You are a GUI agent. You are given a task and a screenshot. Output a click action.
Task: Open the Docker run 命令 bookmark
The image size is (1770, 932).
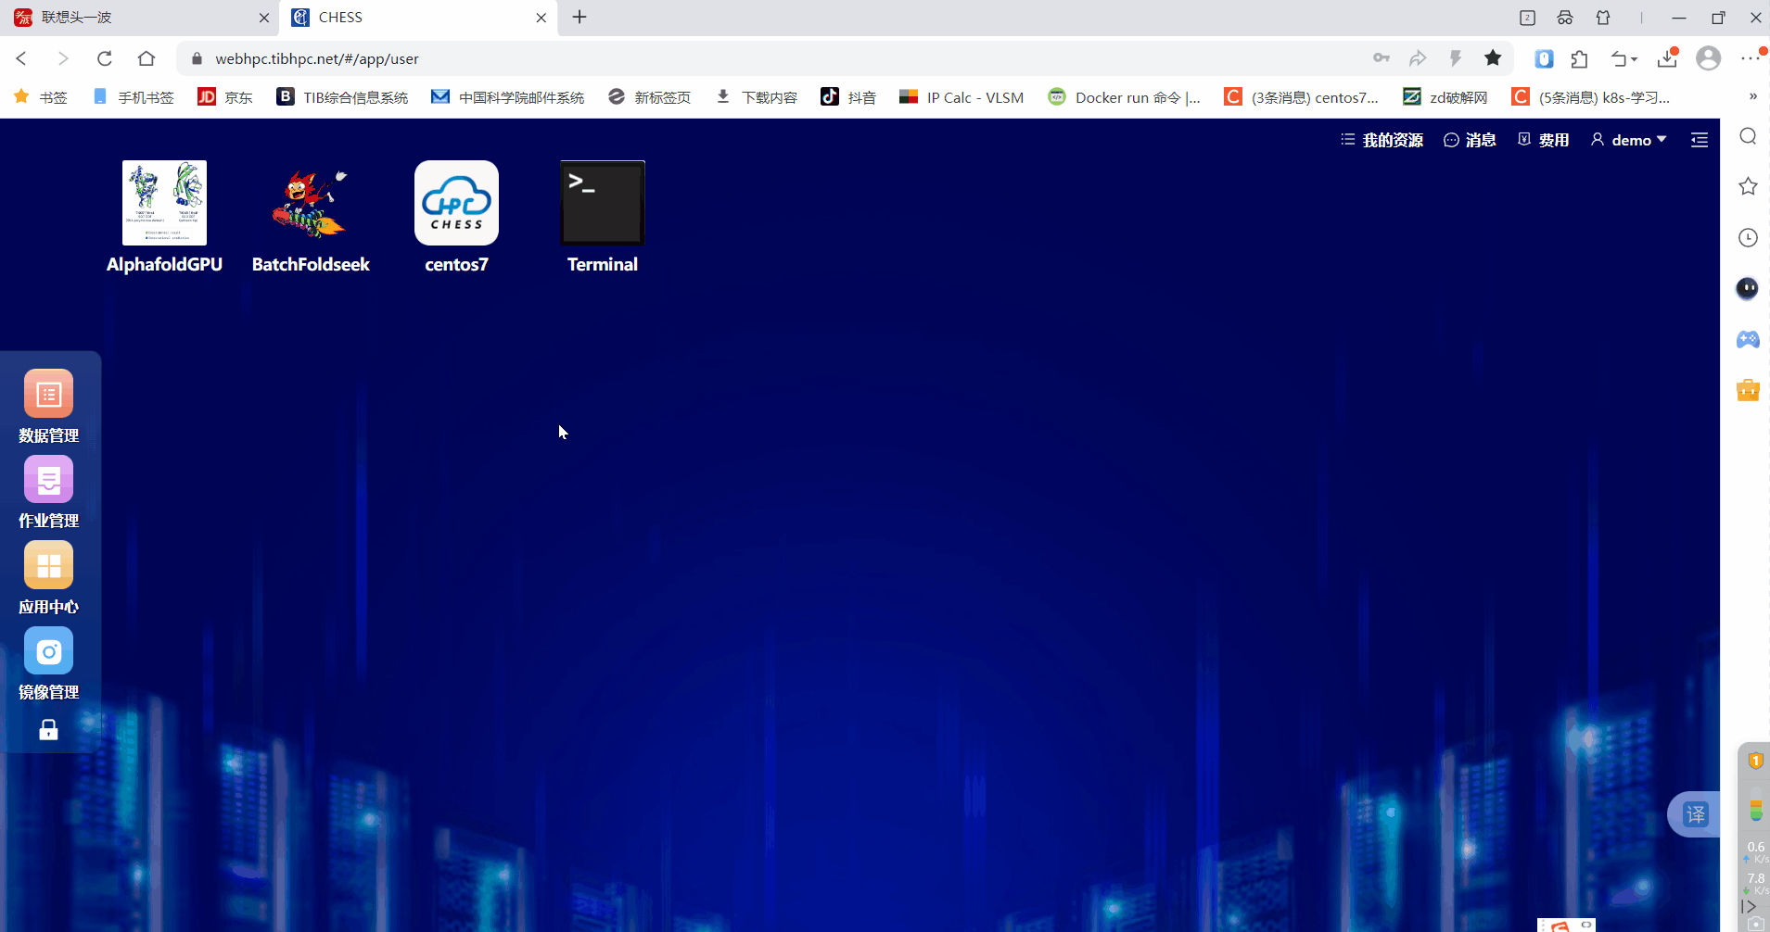pyautogui.click(x=1124, y=97)
